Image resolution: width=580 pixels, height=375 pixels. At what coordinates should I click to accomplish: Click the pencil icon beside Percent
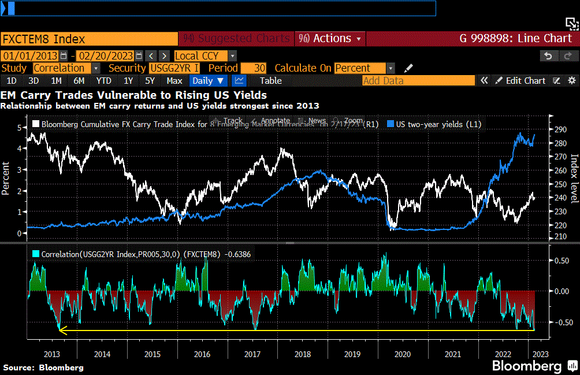(x=408, y=68)
